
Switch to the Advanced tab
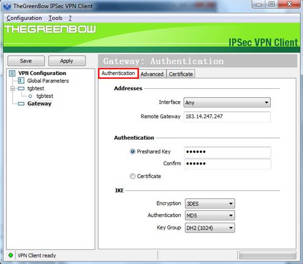pyautogui.click(x=152, y=74)
